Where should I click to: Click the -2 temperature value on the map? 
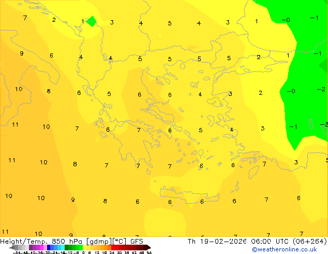pyautogui.click(x=321, y=89)
